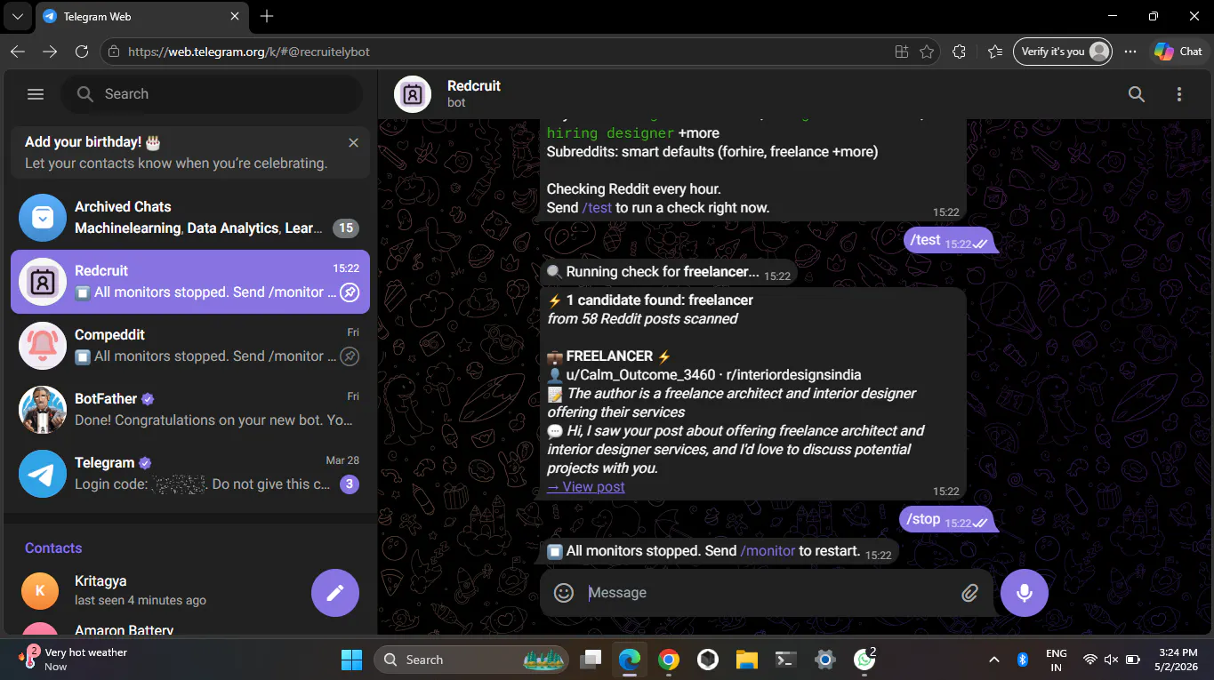
Task: Show hidden system tray icons
Action: point(994,660)
